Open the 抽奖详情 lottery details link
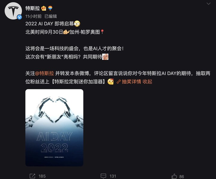Screen dimensions: 216x179 coord(131,82)
